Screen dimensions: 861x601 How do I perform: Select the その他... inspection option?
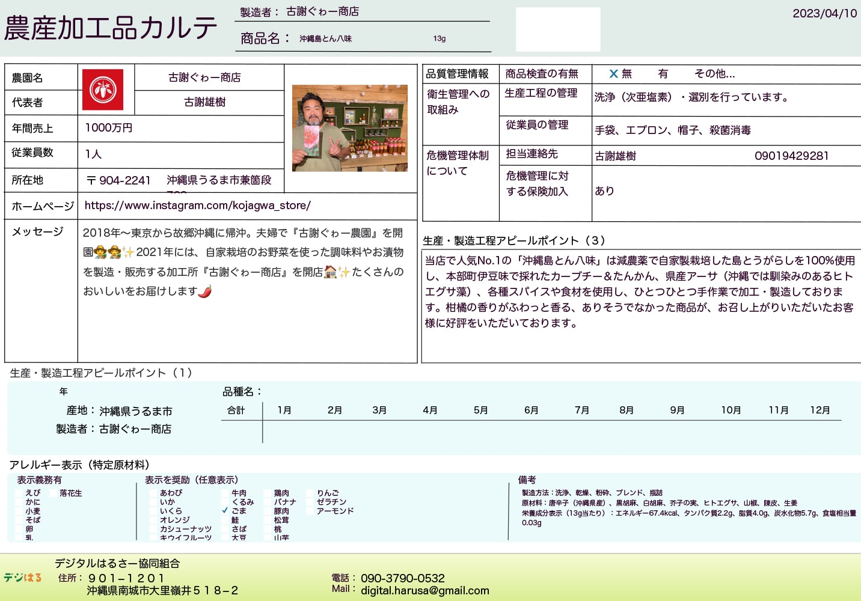click(714, 74)
